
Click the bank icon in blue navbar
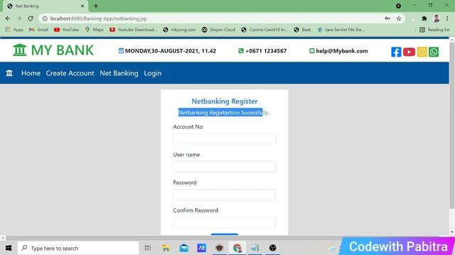coord(9,73)
